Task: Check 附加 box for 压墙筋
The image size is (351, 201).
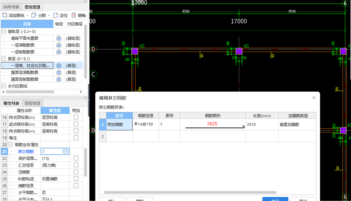Action: pos(76,172)
